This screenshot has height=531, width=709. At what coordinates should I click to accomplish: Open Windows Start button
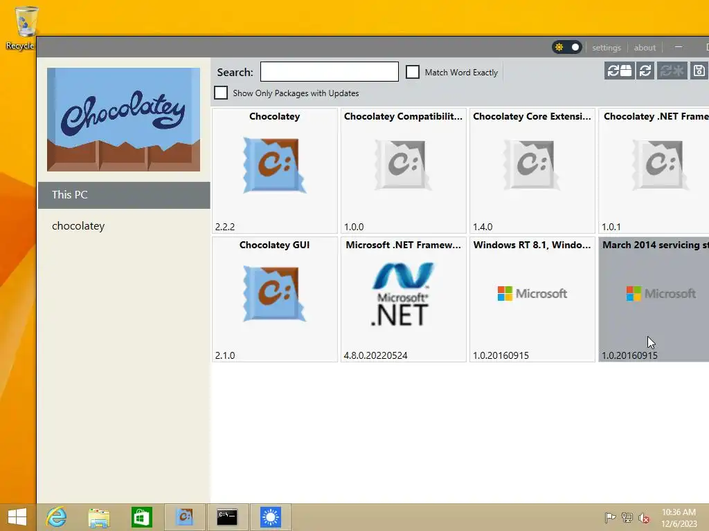pyautogui.click(x=17, y=517)
